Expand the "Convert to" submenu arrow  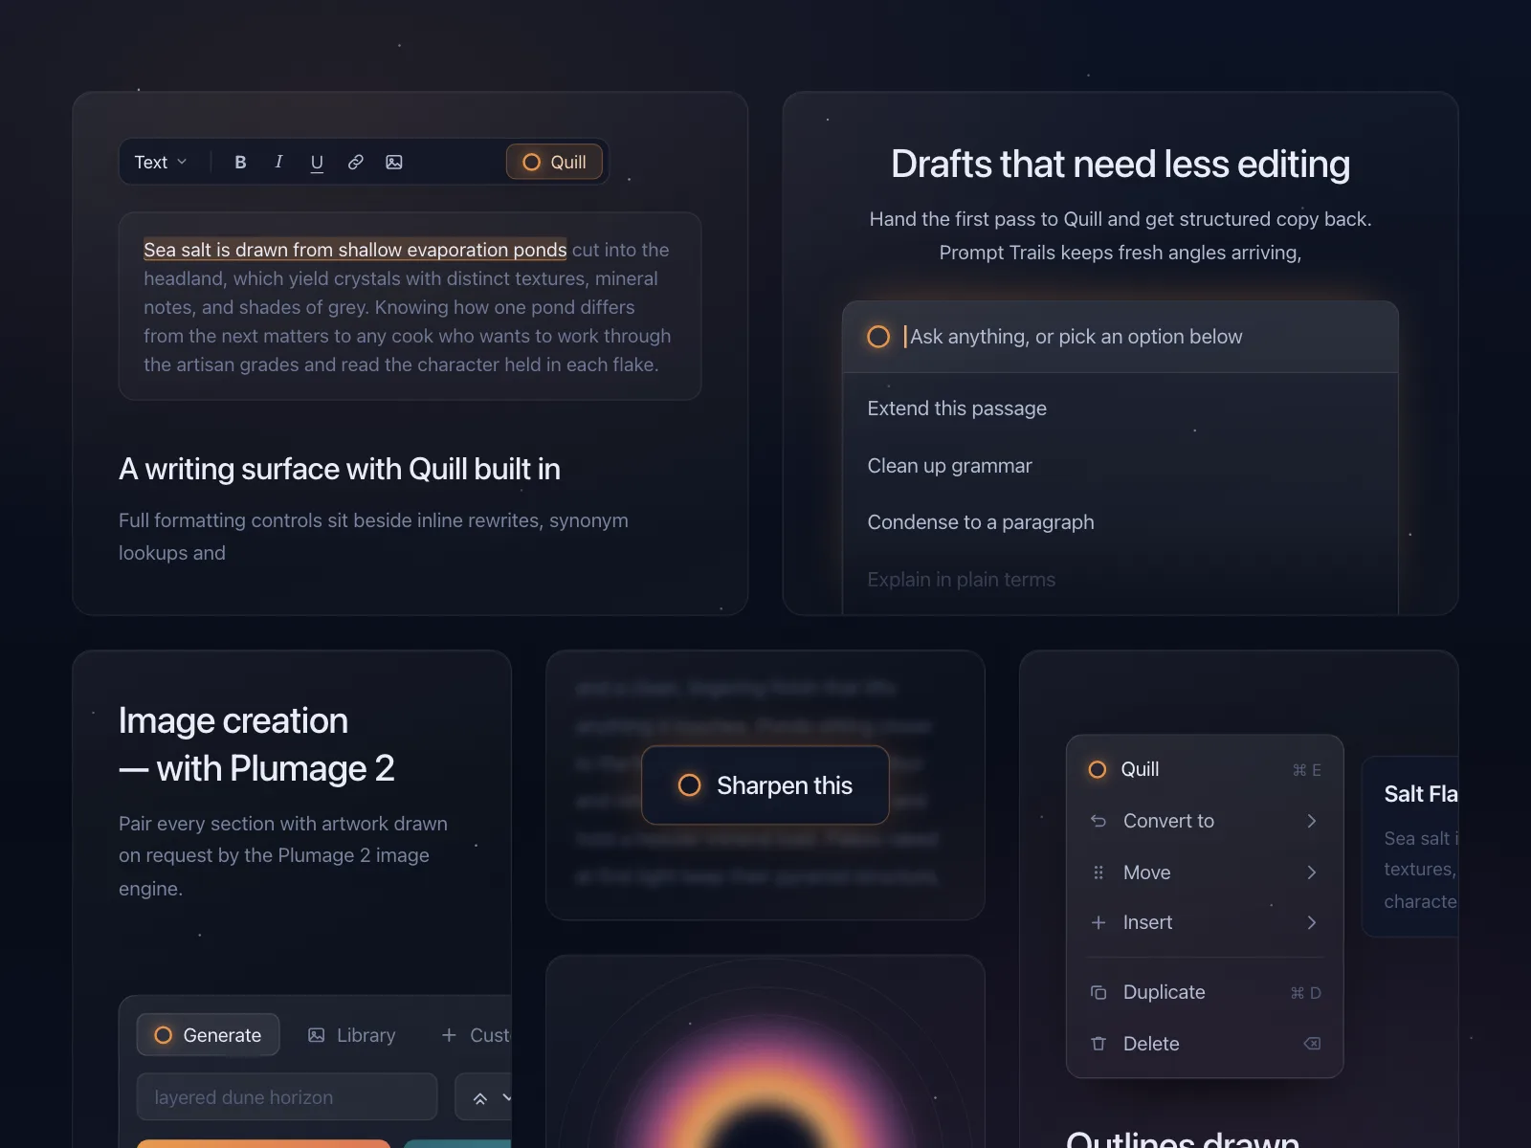click(x=1311, y=821)
